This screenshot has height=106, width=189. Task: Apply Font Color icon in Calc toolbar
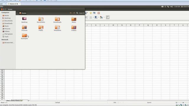[101, 17]
